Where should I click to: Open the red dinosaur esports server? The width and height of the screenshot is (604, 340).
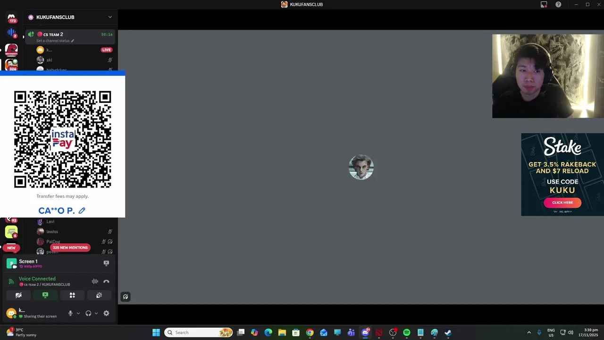11,50
